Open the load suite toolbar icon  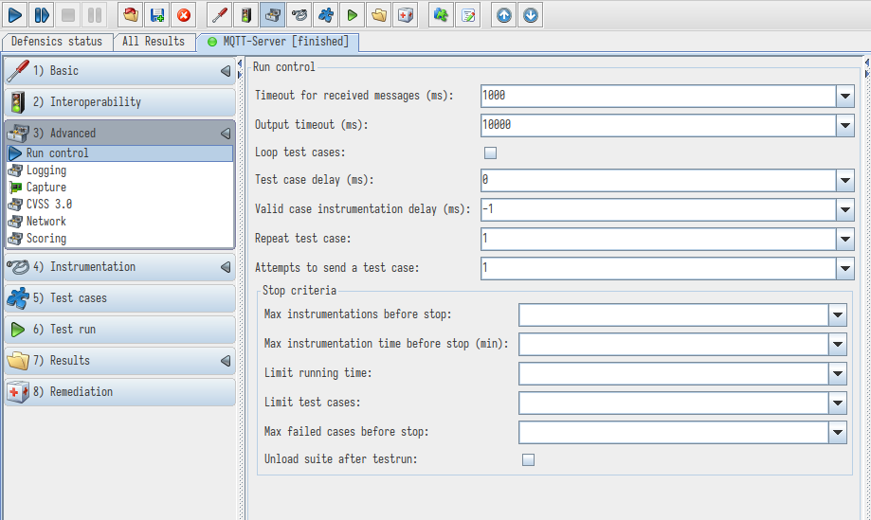click(x=131, y=15)
